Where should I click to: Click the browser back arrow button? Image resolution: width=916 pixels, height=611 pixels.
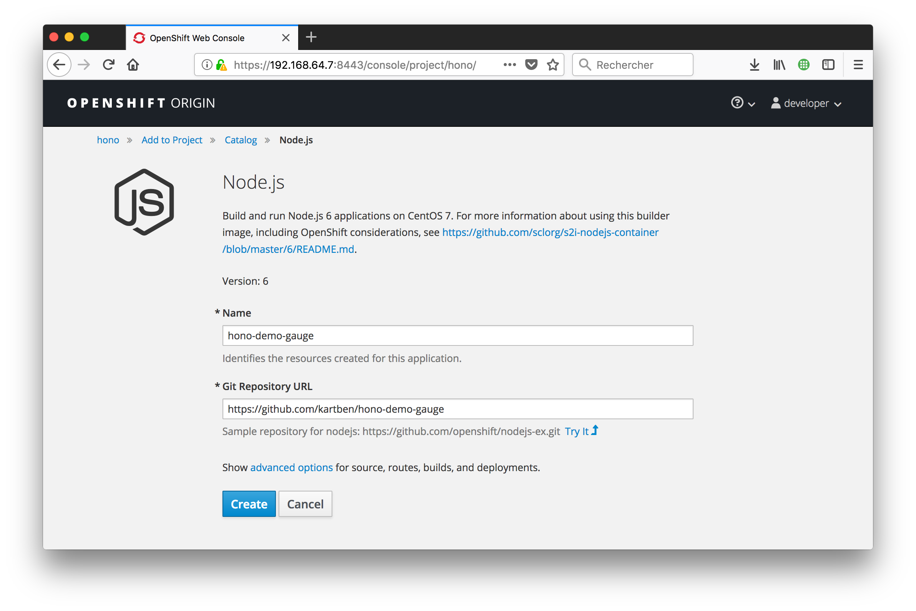pyautogui.click(x=59, y=65)
